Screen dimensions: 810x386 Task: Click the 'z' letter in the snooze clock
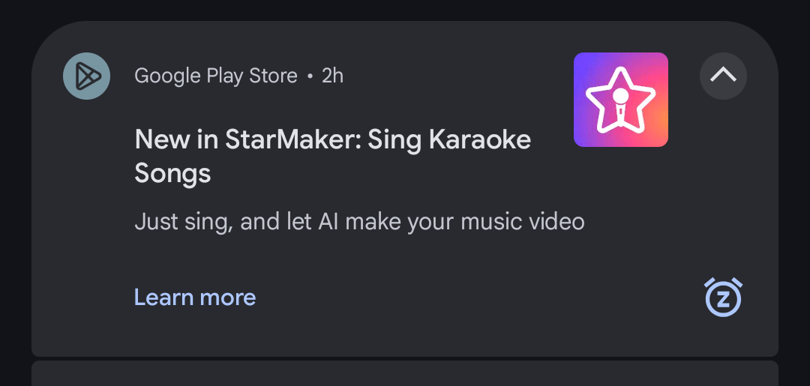723,299
